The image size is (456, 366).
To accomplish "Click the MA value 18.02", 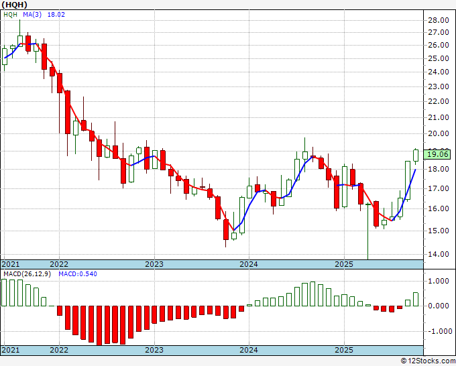I will [56, 15].
